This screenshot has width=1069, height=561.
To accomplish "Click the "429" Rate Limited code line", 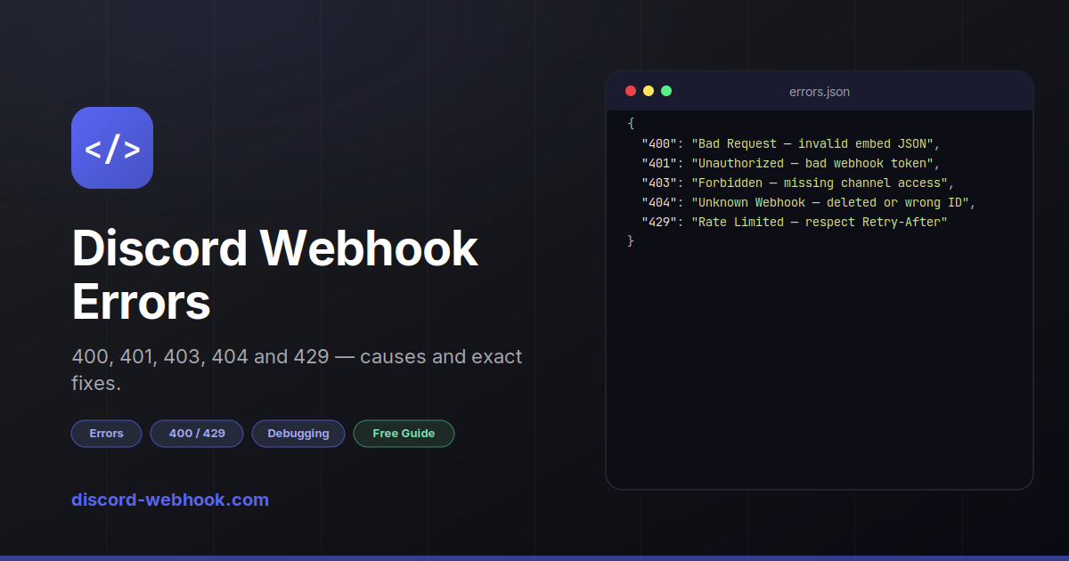I will click(795, 222).
